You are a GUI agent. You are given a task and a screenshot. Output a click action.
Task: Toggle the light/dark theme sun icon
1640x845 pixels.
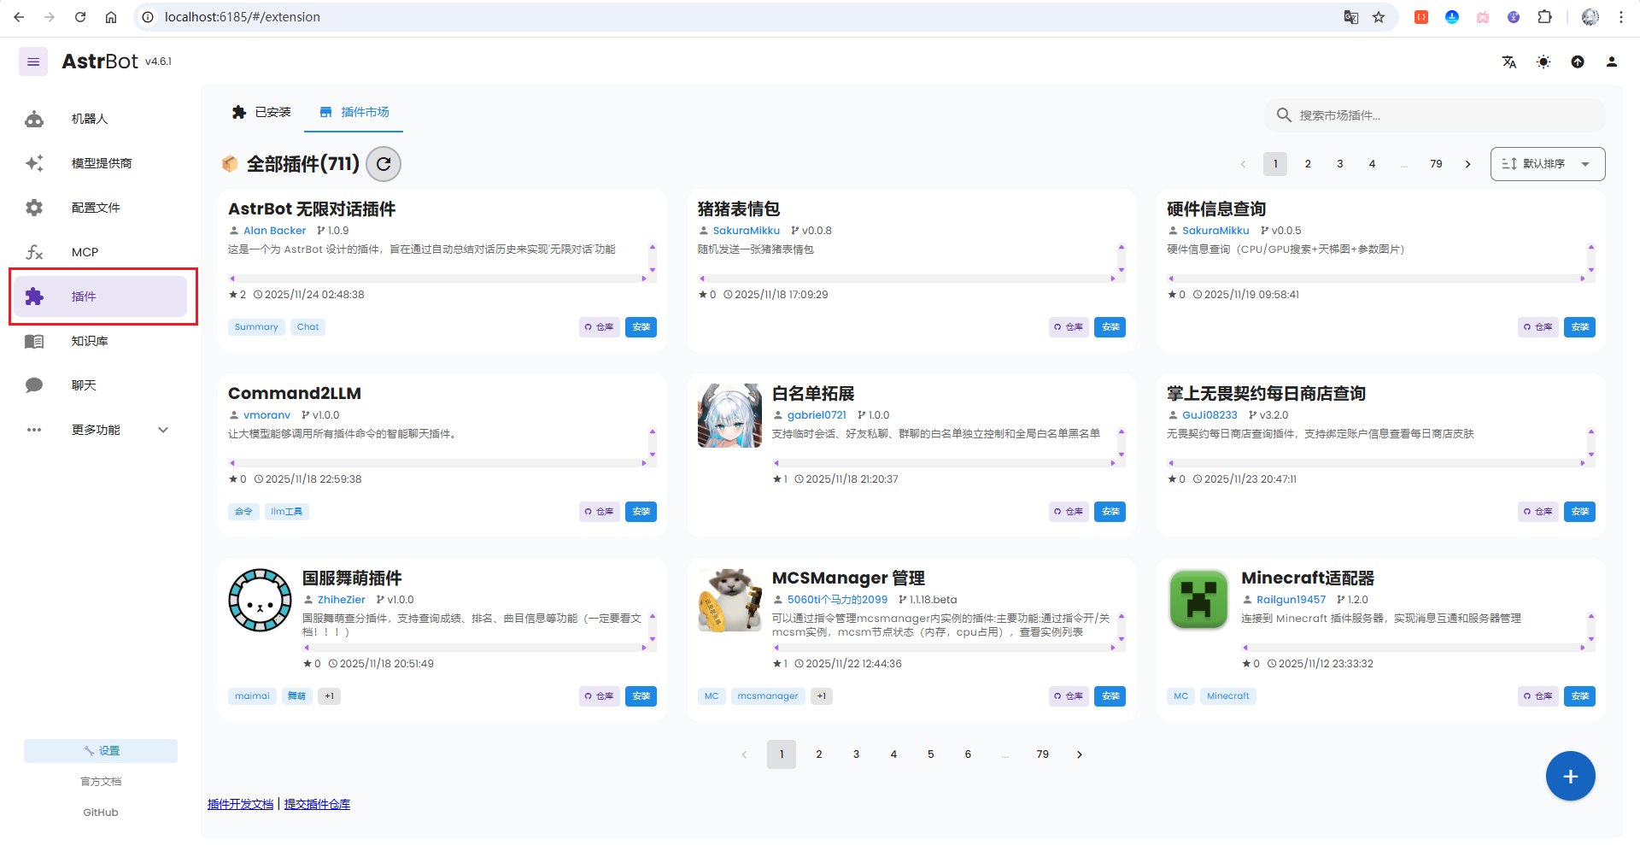tap(1543, 62)
